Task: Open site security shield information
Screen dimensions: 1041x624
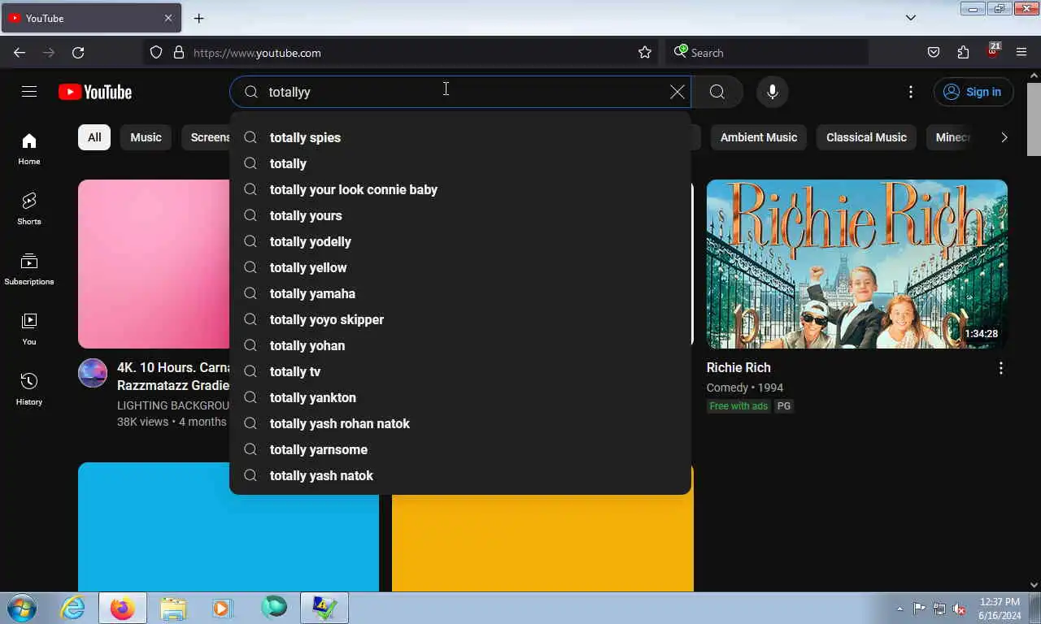Action: click(x=156, y=53)
